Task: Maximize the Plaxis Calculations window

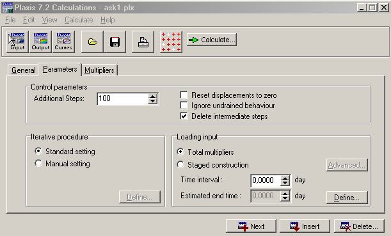Action: pos(372,8)
